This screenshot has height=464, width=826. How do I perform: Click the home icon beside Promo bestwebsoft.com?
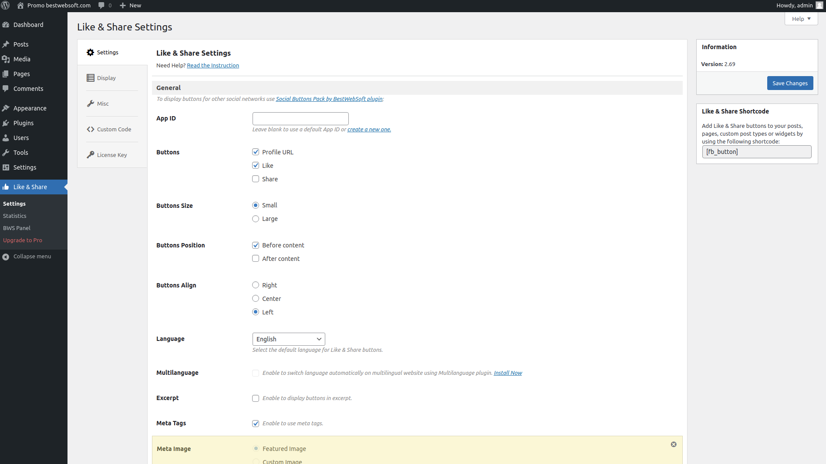pos(20,6)
